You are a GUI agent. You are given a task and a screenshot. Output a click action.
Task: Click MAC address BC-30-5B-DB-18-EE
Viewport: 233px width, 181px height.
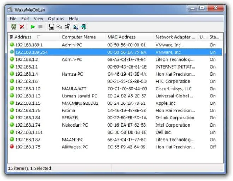[x=127, y=132]
